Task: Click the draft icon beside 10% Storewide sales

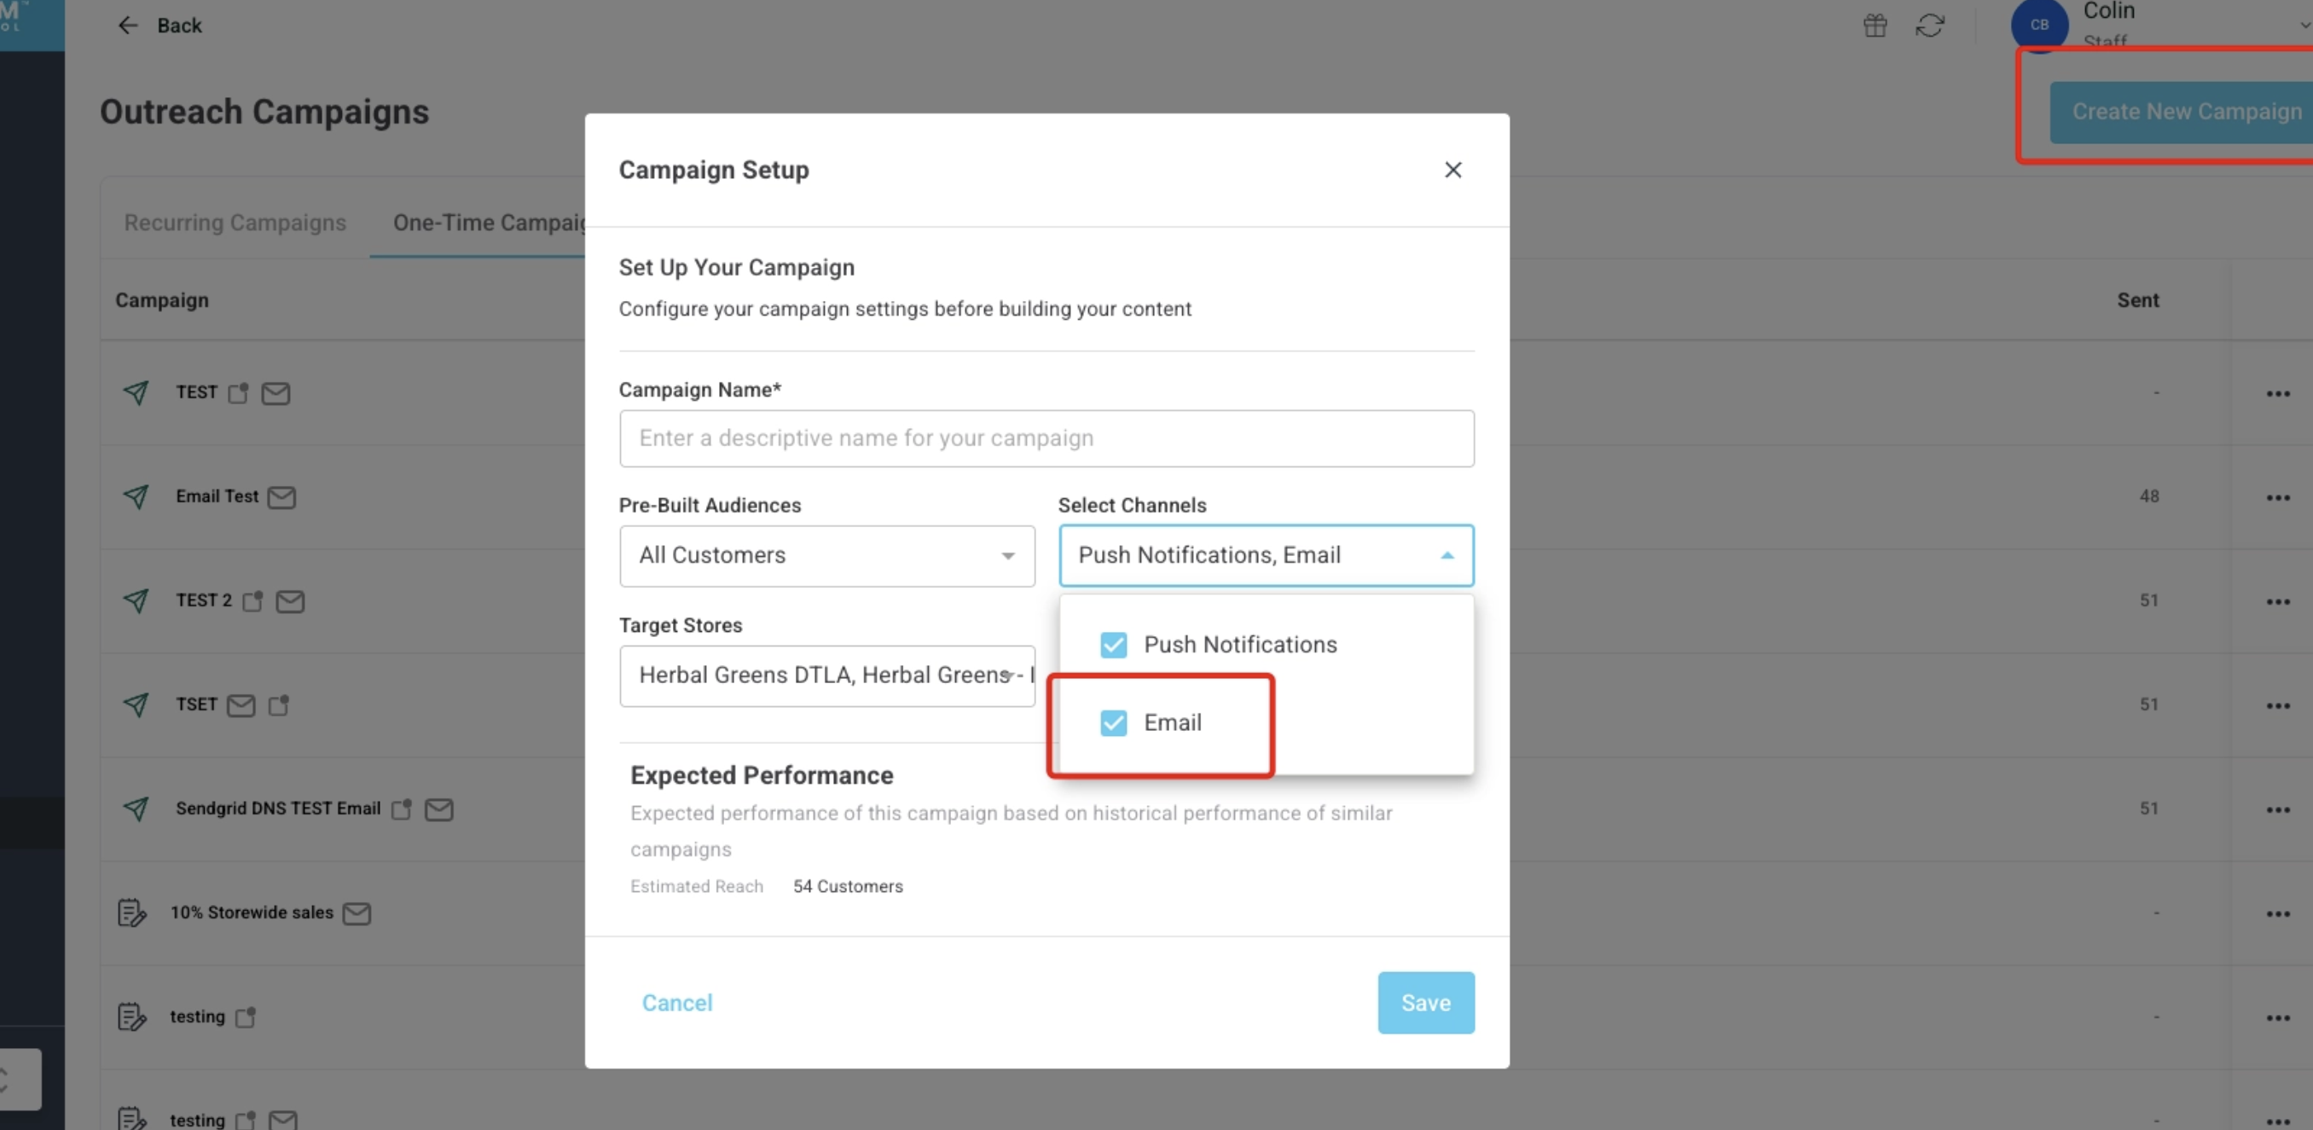Action: coord(131,913)
